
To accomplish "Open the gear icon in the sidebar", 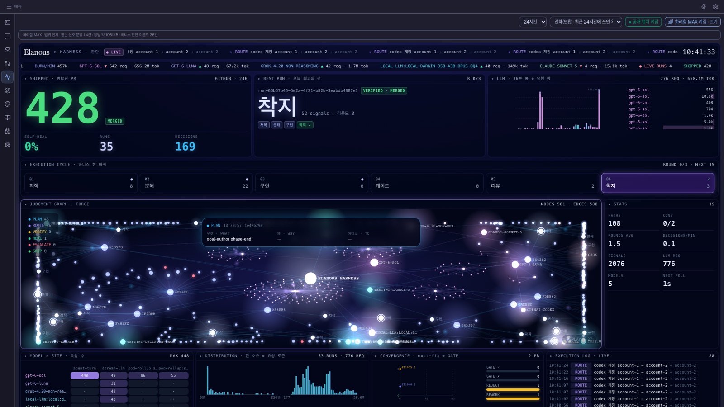I will 8,145.
